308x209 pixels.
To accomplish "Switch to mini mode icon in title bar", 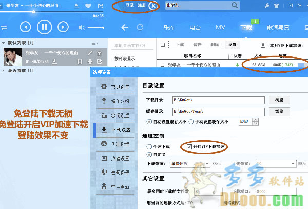I will tap(291, 6).
